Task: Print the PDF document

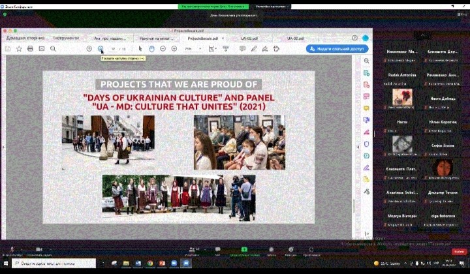Action: point(30,49)
